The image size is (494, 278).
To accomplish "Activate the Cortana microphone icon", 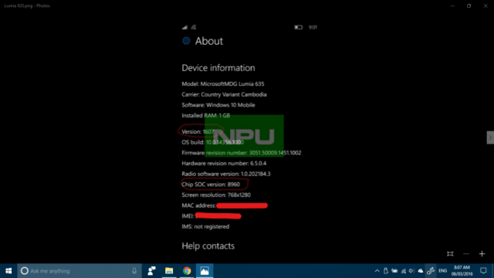I will (134, 271).
